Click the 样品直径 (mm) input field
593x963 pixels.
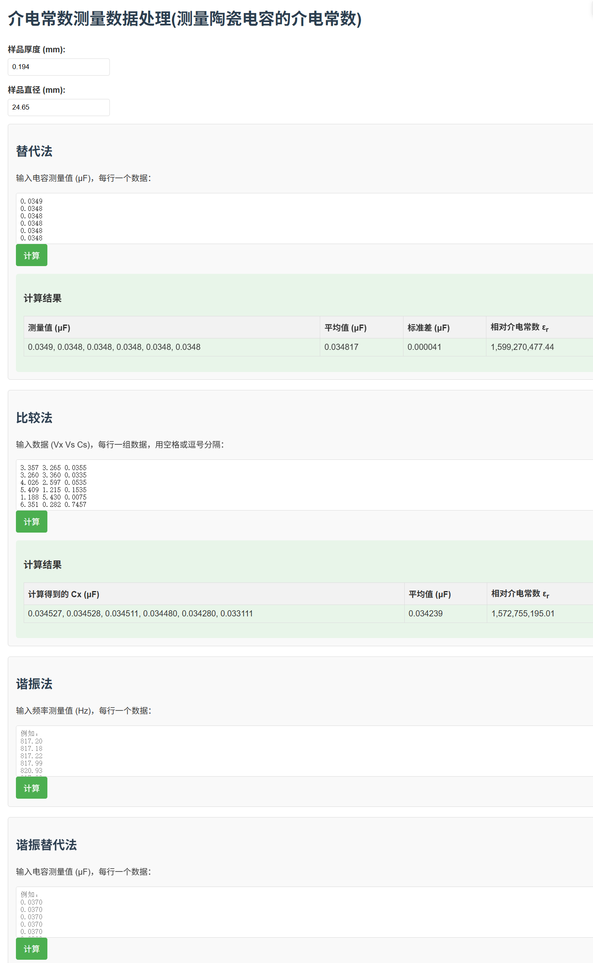[x=58, y=107]
